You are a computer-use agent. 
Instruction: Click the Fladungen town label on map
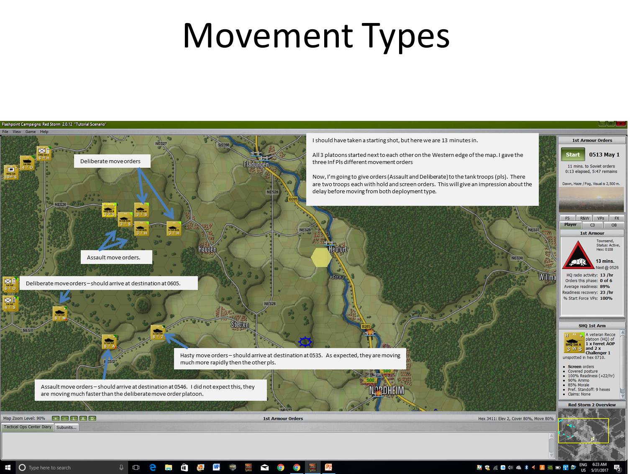pyautogui.click(x=256, y=164)
